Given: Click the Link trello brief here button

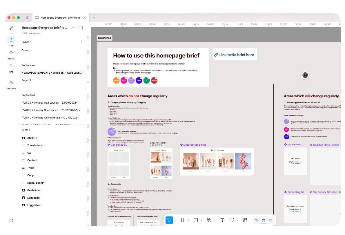Looking at the screenshot, I should coord(235,55).
